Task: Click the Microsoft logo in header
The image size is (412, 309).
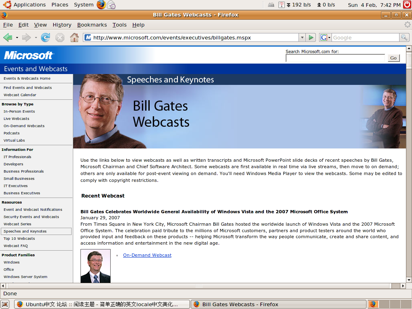Action: coord(29,56)
